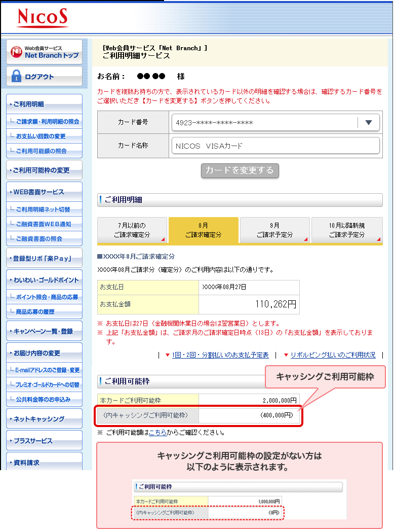
Task: Expand ご利用可能枠の変更 sidebar section
Action: (44, 170)
